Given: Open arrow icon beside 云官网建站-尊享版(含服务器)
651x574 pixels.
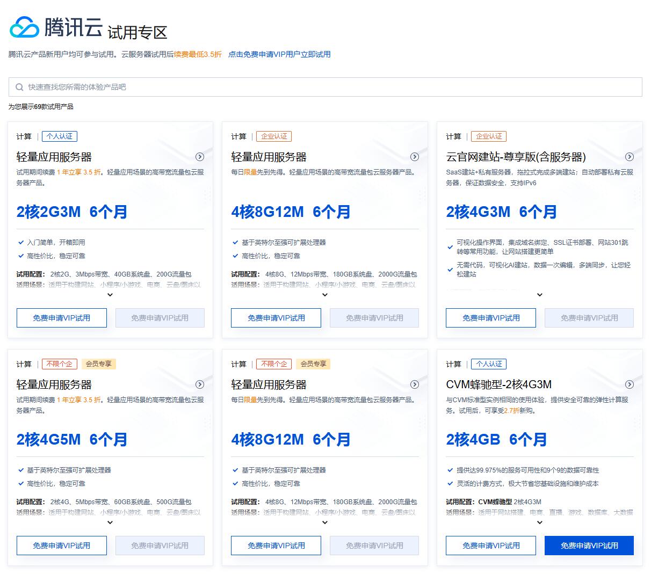Looking at the screenshot, I should 630,157.
